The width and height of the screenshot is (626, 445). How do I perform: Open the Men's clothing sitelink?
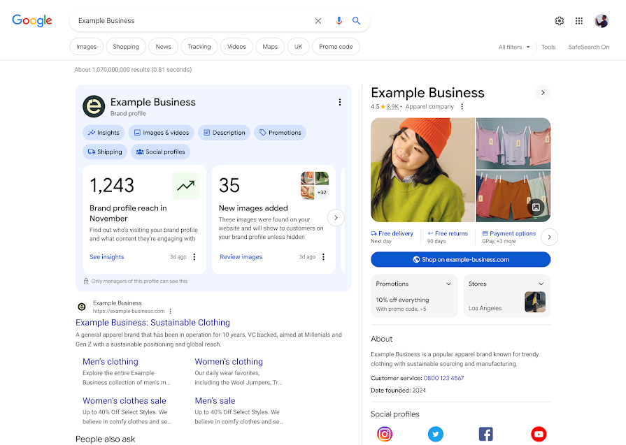click(111, 362)
